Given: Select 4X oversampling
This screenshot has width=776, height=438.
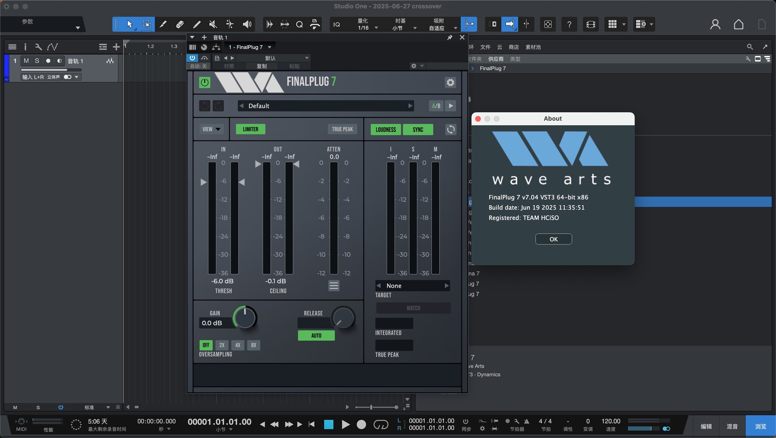Looking at the screenshot, I should point(238,345).
